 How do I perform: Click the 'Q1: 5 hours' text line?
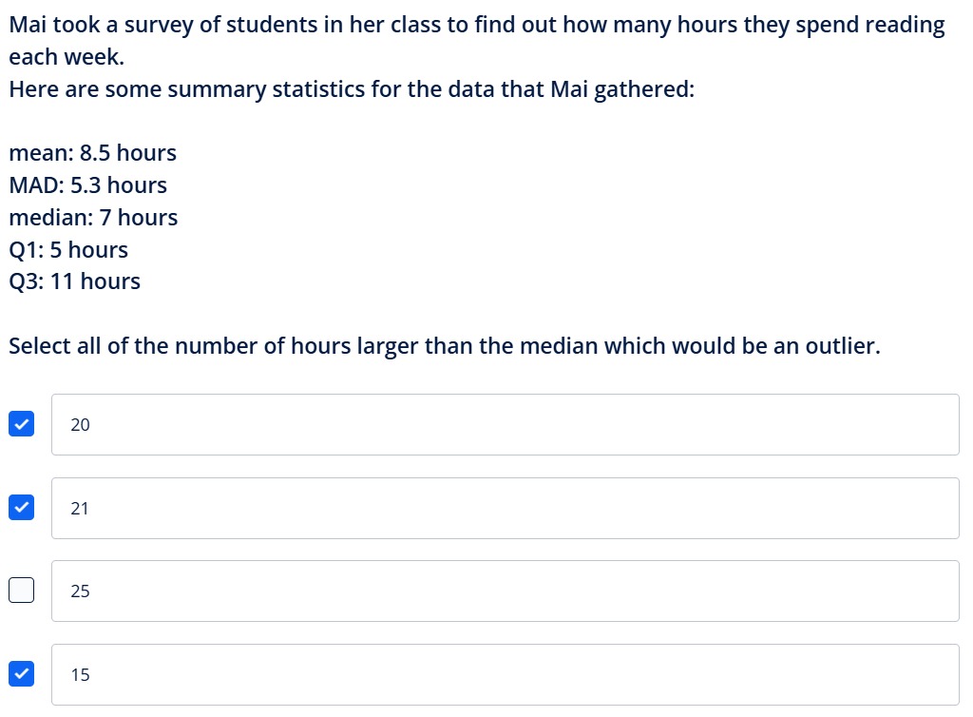(x=68, y=249)
